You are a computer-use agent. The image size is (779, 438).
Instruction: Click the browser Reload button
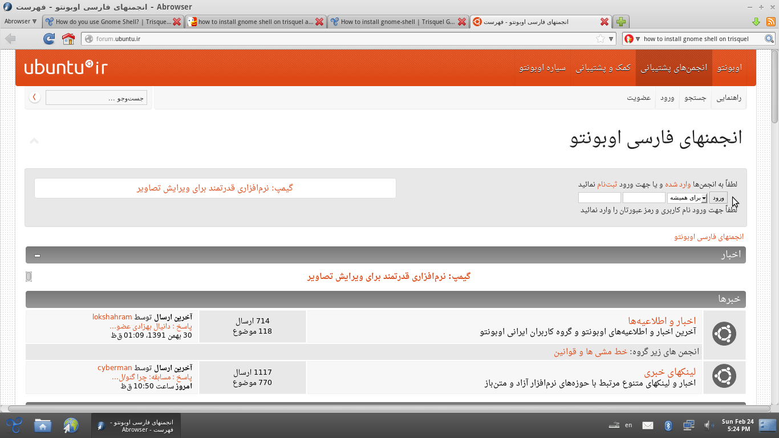[x=49, y=39]
